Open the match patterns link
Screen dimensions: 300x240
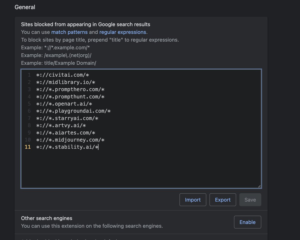[69, 32]
